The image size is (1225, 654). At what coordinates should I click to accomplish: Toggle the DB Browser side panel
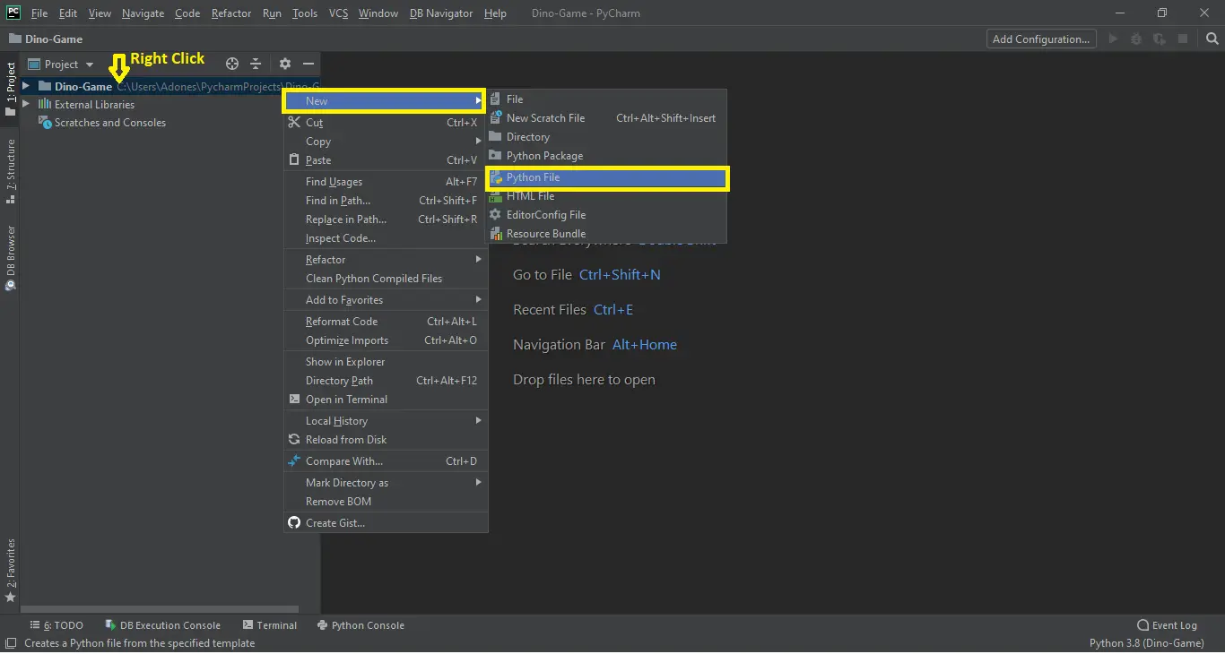click(x=11, y=257)
